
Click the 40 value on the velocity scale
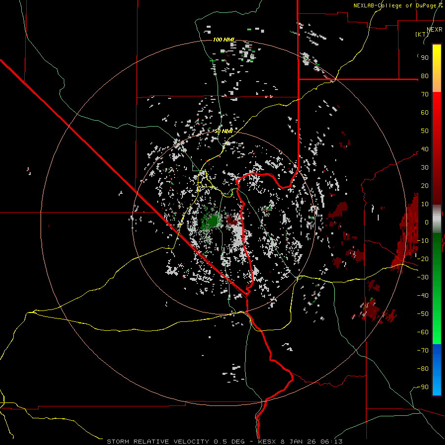(425, 149)
